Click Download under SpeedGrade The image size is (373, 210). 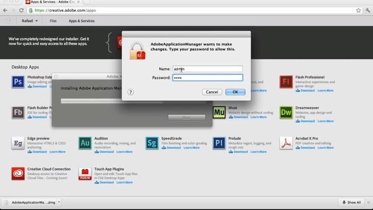171,148
